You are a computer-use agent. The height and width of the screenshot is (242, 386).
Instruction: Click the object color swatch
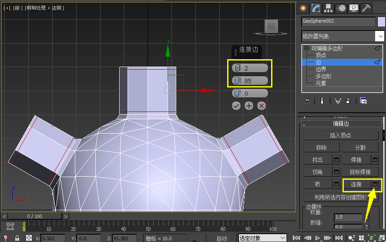click(x=381, y=22)
